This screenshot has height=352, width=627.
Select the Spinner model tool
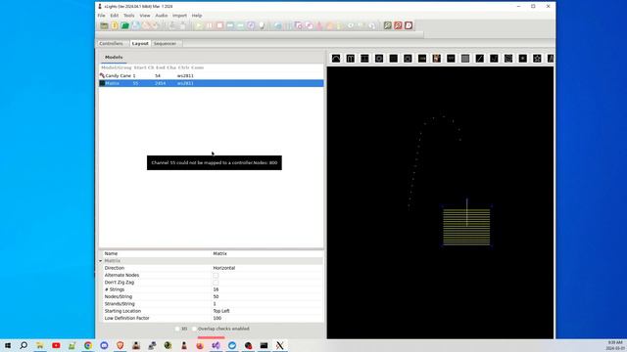(522, 59)
